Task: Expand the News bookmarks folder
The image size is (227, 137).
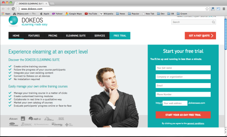Action: click(120, 14)
